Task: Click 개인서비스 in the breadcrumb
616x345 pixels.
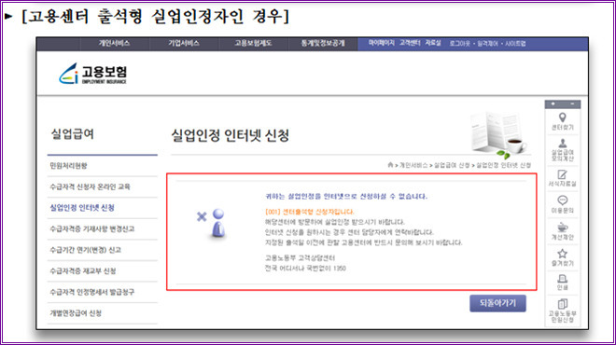Action: tap(413, 165)
